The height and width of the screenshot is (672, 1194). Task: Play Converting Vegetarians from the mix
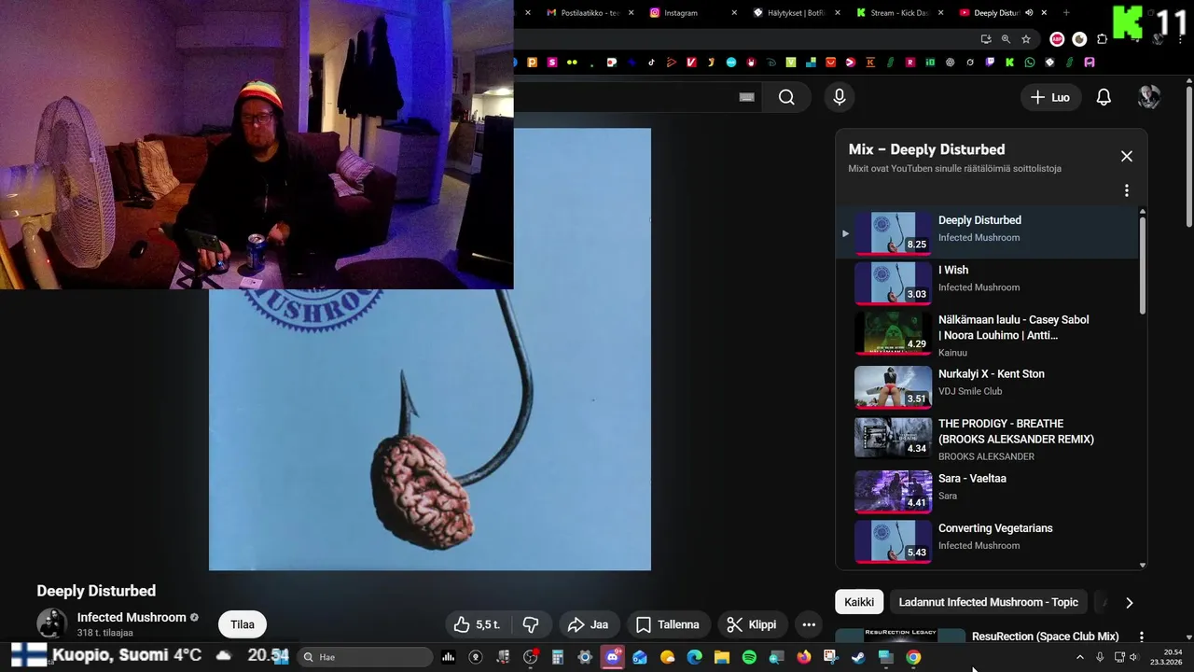pos(987,540)
